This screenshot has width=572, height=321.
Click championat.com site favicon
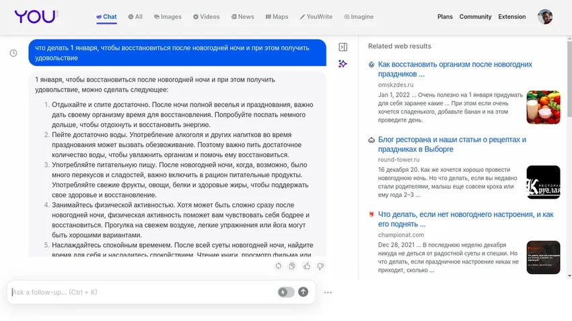[x=371, y=214]
